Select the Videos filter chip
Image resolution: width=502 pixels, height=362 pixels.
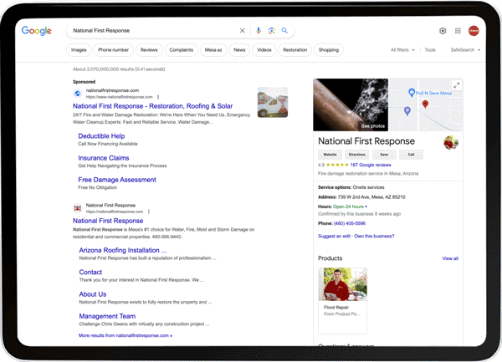(x=264, y=50)
